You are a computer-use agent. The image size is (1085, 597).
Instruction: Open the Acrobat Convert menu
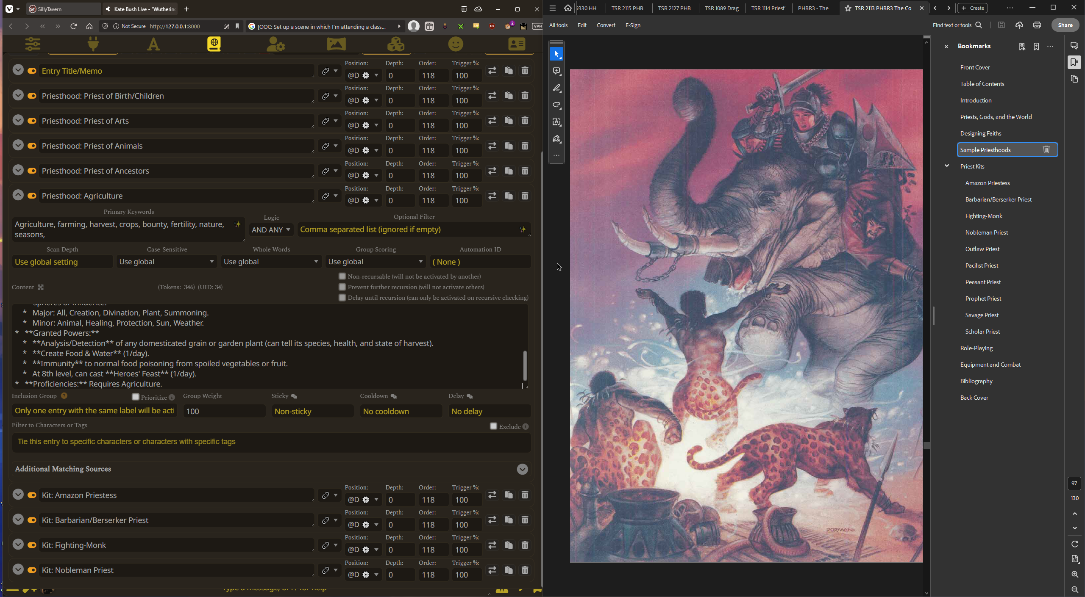tap(606, 25)
